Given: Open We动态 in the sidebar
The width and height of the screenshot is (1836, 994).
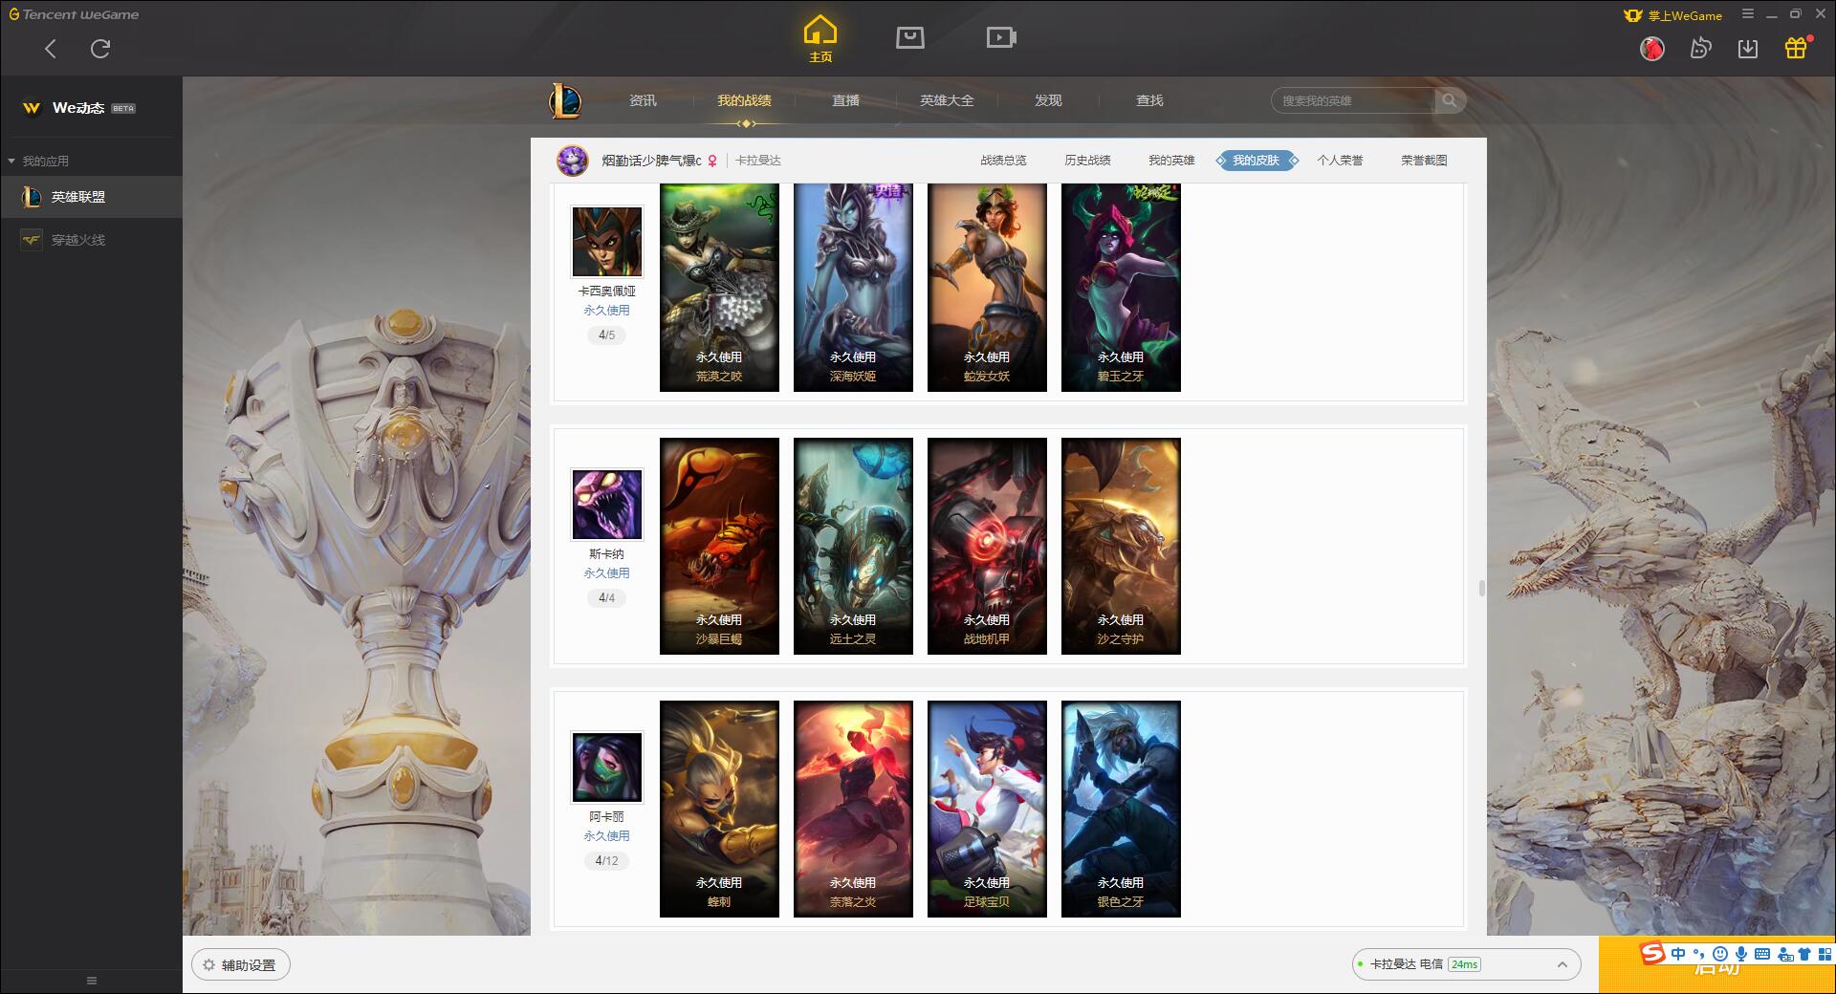Looking at the screenshot, I should pyautogui.click(x=91, y=108).
